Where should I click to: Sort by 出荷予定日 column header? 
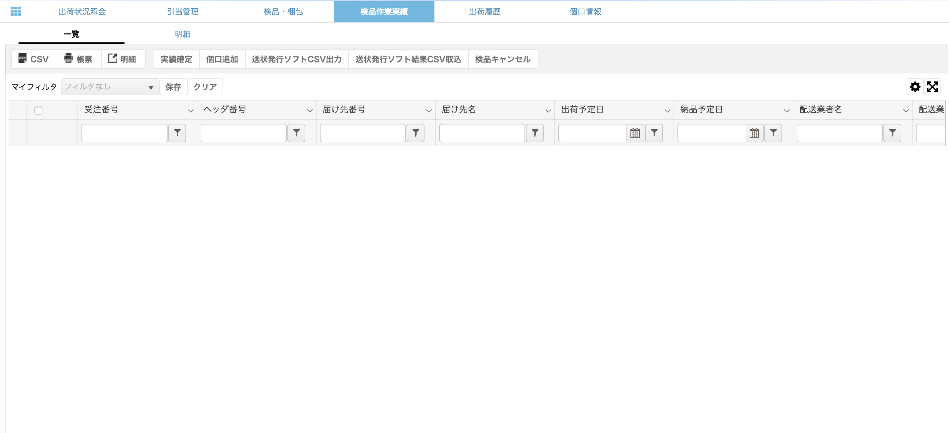pos(582,109)
